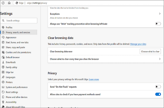Viewport: 164px width, 108px height.
Task: Click the Share, copy and paste icon
Action: coord(3,47)
